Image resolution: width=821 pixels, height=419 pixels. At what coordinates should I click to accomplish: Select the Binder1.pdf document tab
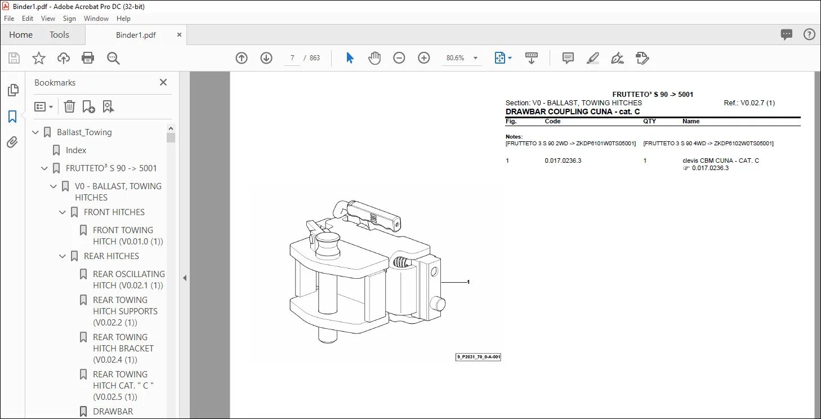point(136,35)
